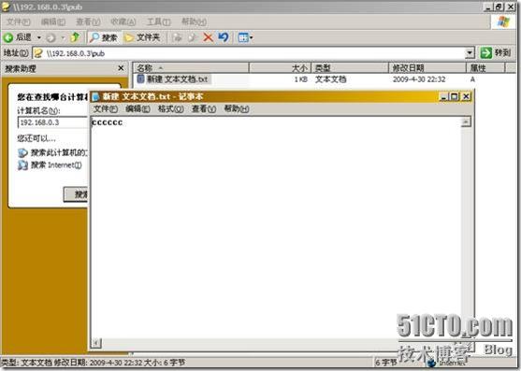Click the Forward arrow icon in Explorer toolbar
Viewport: 521px width, 371px height.
click(x=51, y=37)
